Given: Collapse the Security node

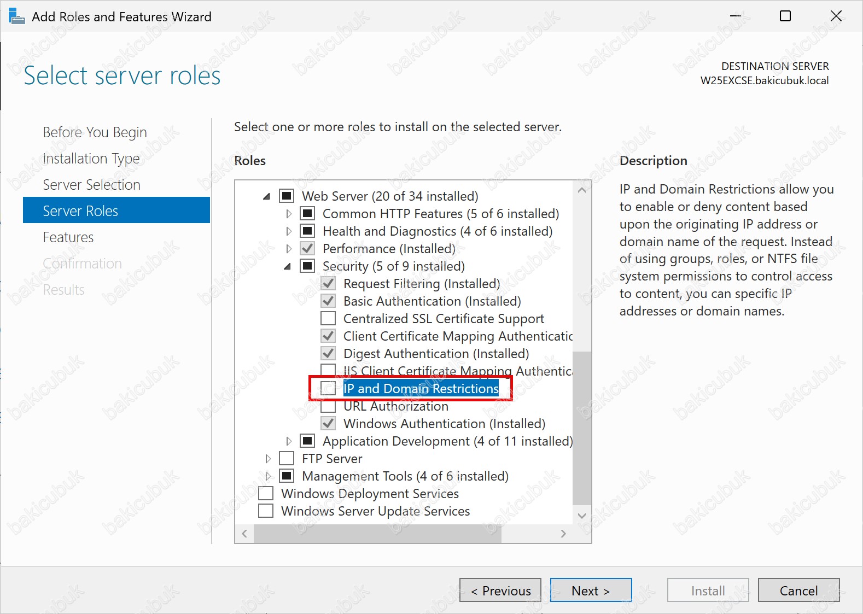Looking at the screenshot, I should coord(288,266).
